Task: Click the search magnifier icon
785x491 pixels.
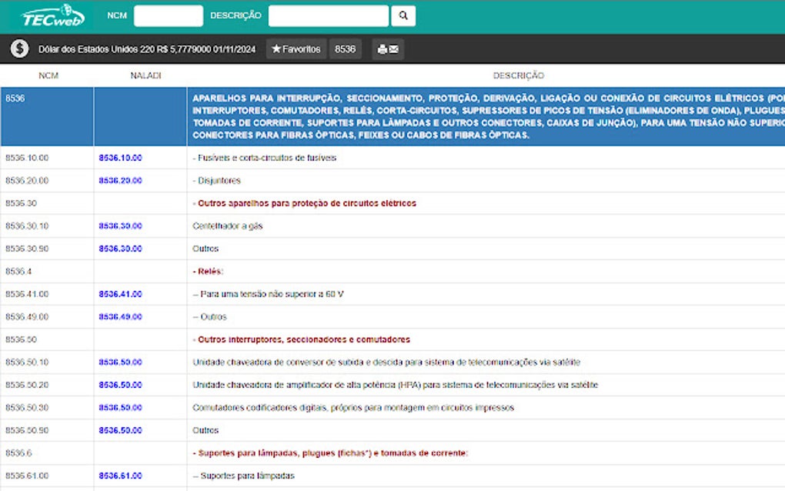Action: click(x=403, y=15)
